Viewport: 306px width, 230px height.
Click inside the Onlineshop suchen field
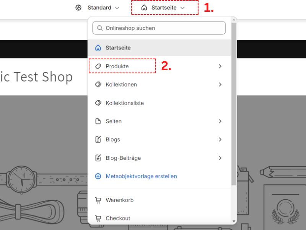[x=159, y=28]
